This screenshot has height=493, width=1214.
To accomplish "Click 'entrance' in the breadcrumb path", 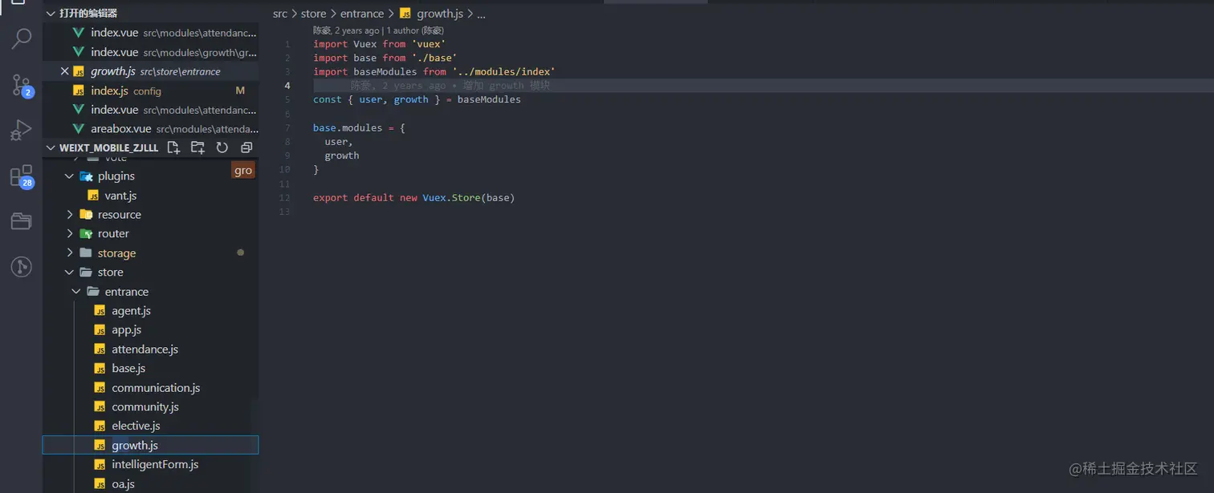I will [362, 14].
